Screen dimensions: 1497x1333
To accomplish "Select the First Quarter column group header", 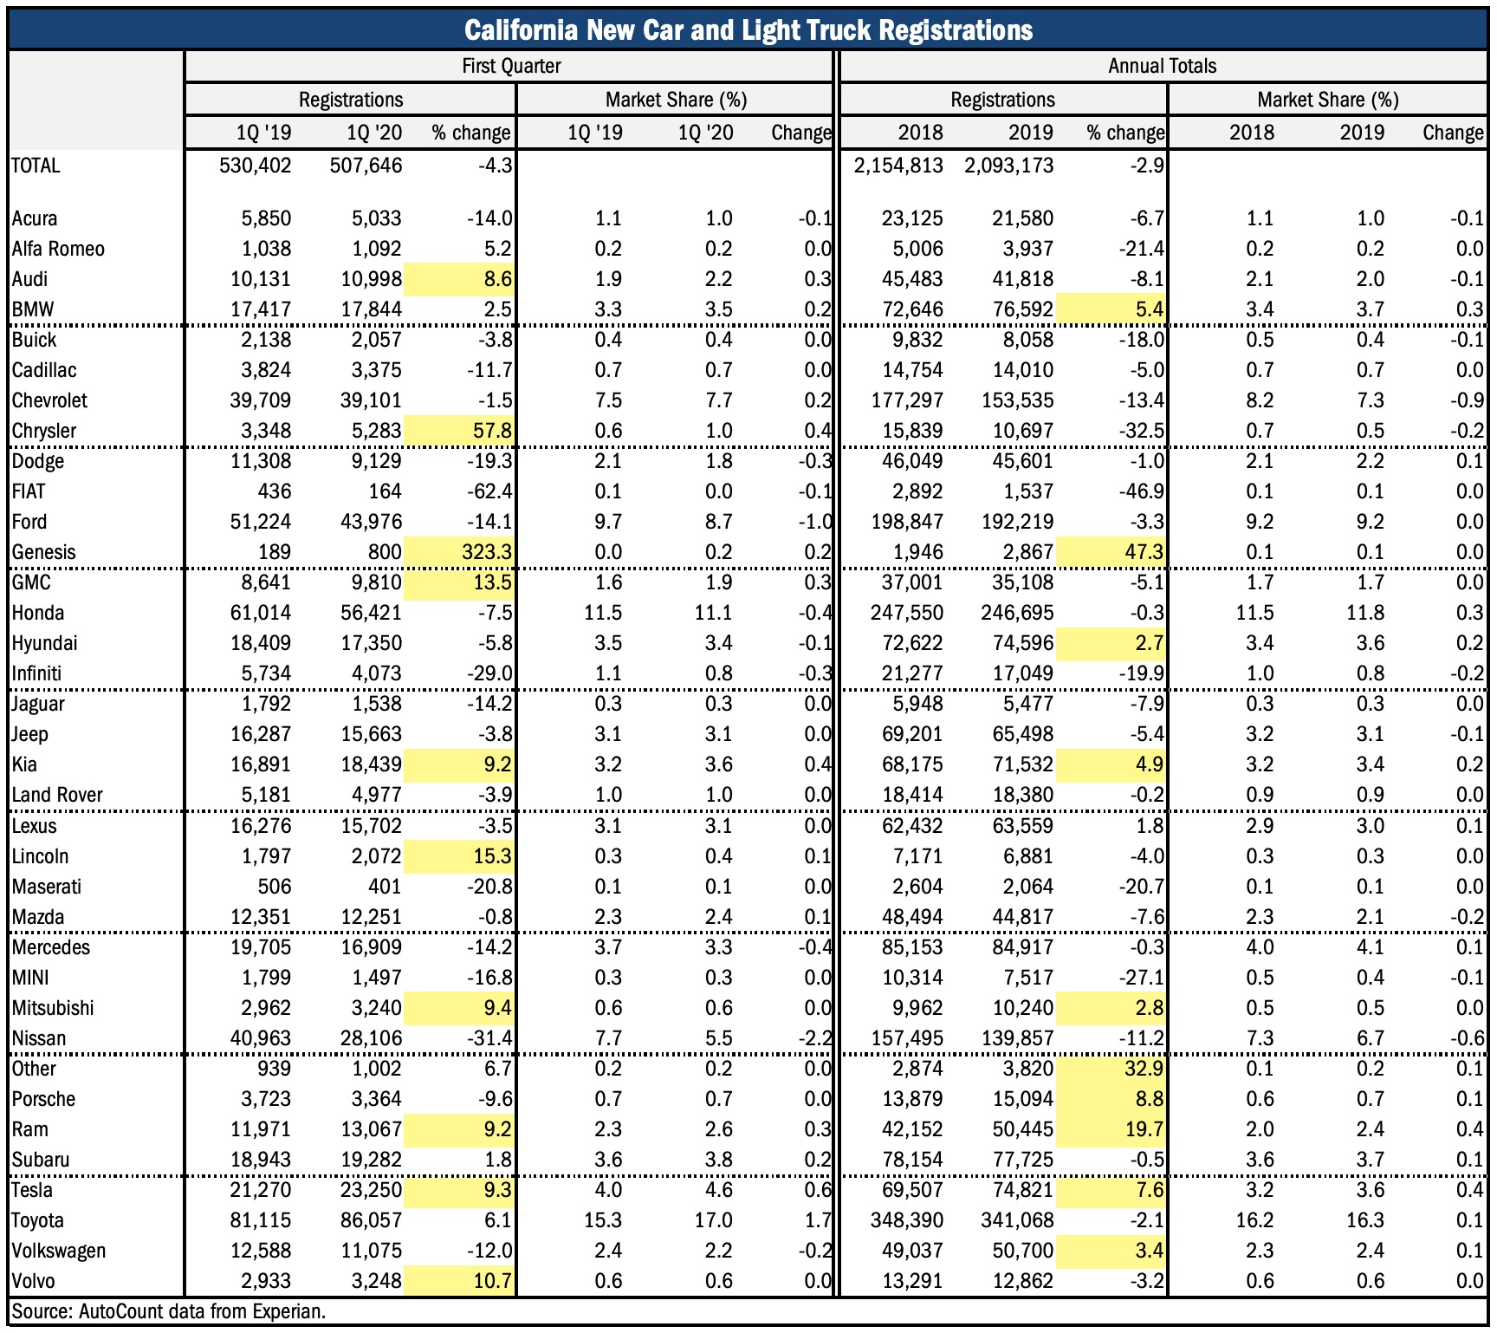I will click(510, 66).
